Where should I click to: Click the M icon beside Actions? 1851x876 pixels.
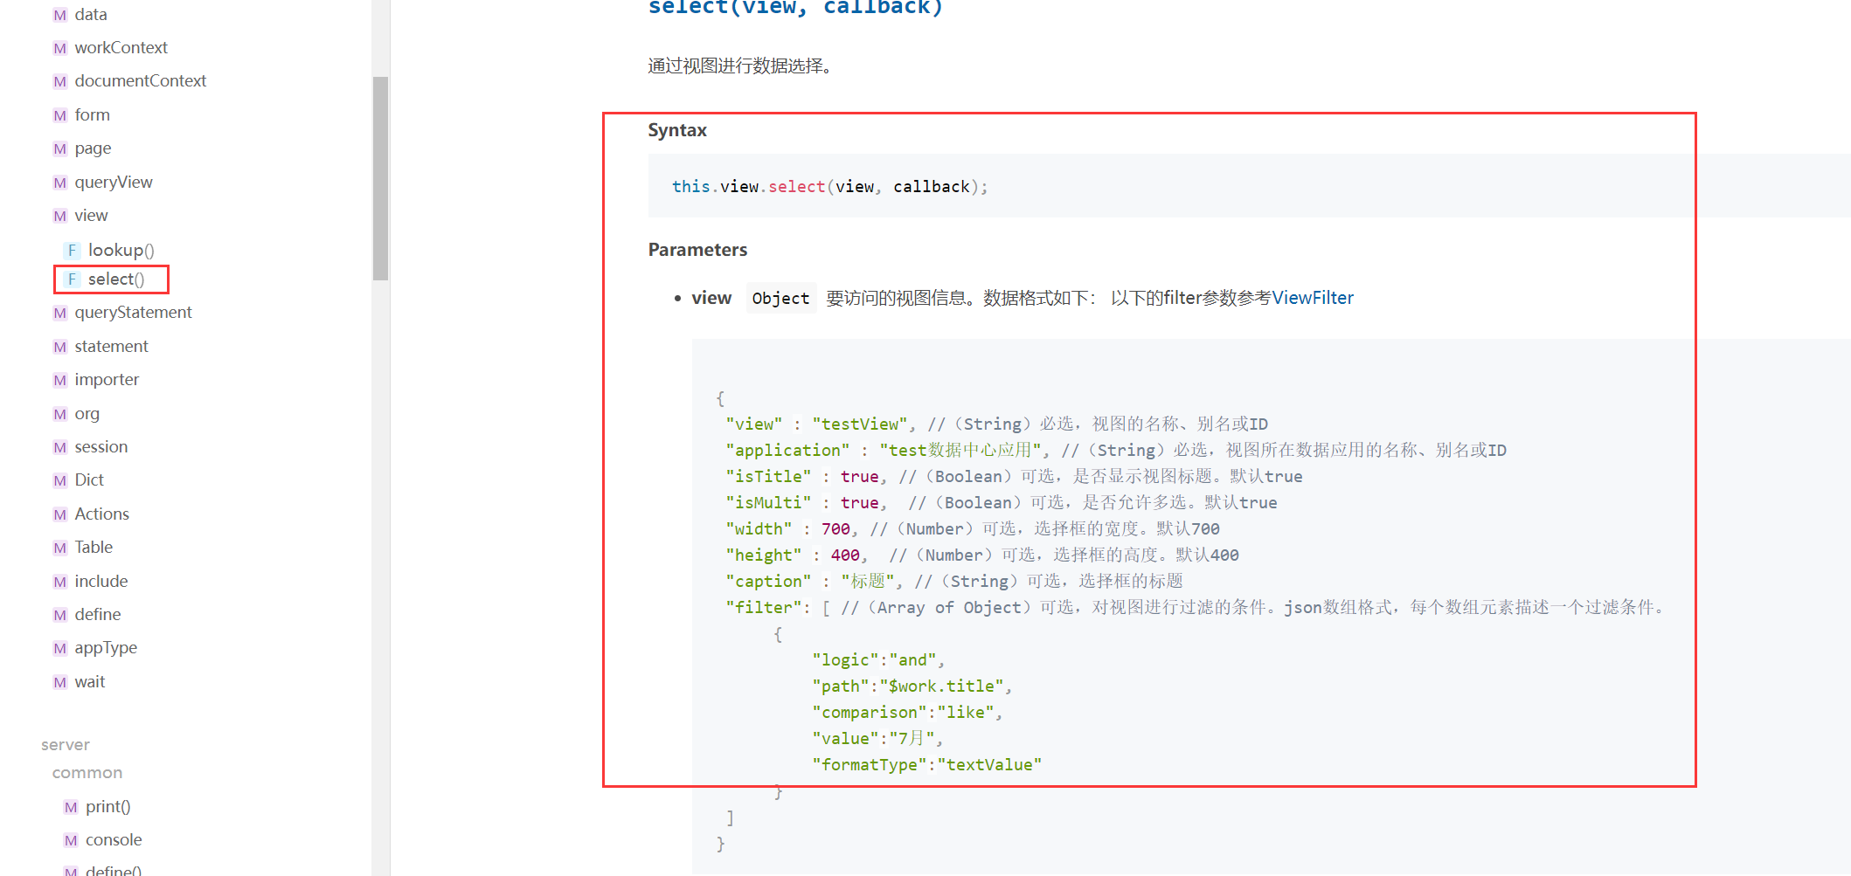click(59, 514)
